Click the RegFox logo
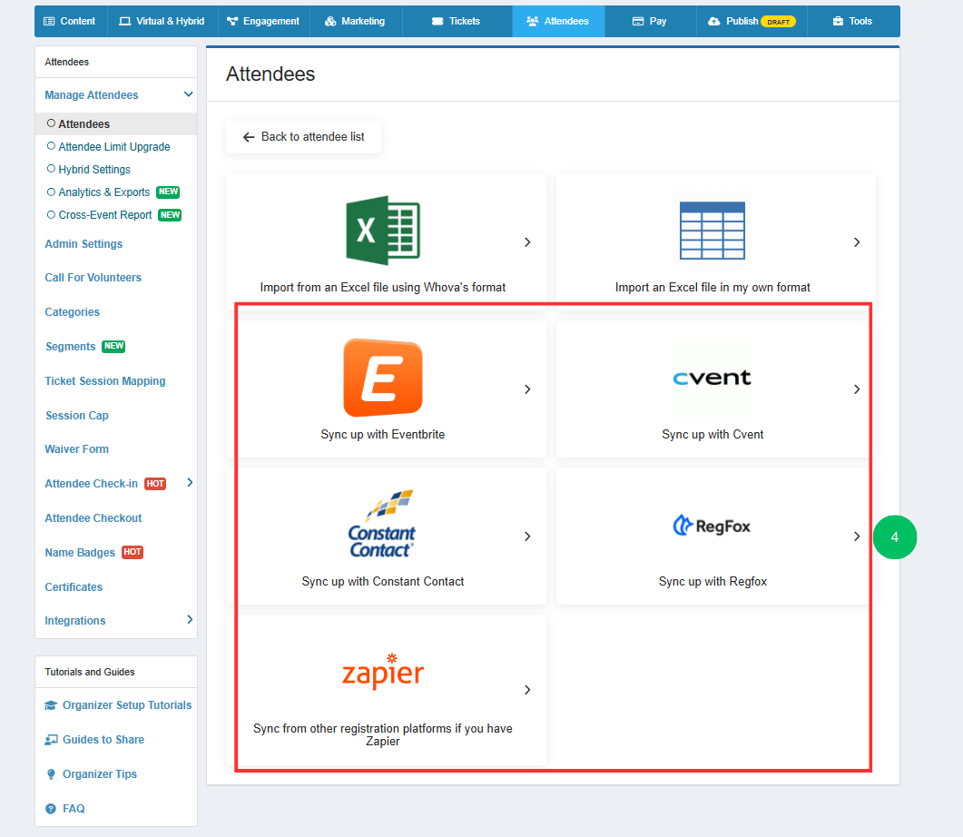This screenshot has width=963, height=837. click(x=712, y=526)
